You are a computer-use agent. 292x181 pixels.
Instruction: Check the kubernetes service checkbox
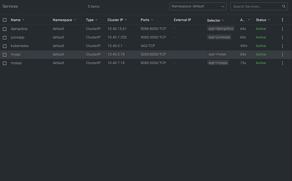tap(5, 46)
